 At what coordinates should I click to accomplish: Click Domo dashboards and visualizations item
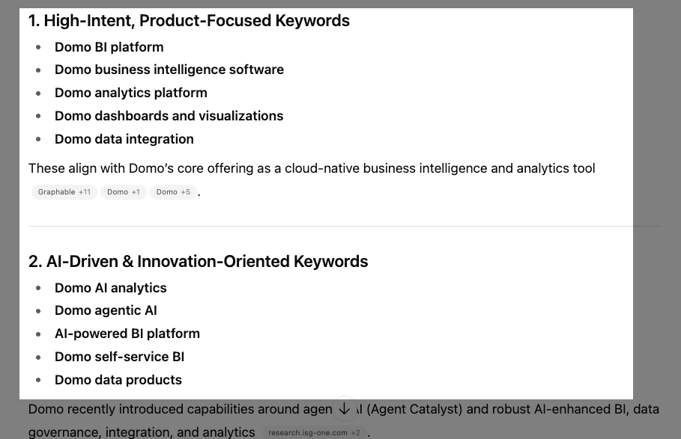point(169,116)
